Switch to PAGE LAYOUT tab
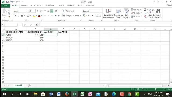Image resolution: width=172 pixels, height=97 pixels. pyautogui.click(x=37, y=5)
